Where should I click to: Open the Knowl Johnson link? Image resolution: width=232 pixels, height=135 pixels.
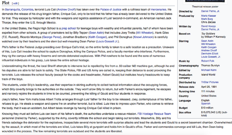point(144,37)
